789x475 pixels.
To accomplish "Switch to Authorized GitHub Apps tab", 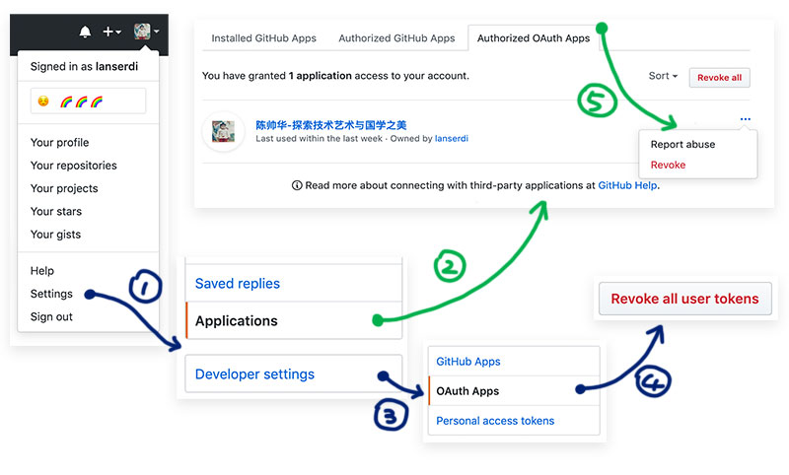I will tap(396, 38).
